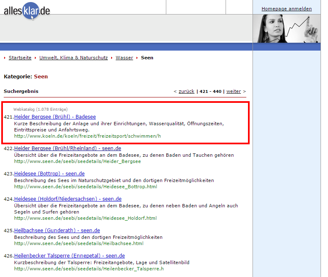Click the Heidesee_Bottrop.html green URL
Image resolution: width=328 pixels, height=277 pixels.
[x=85, y=187]
